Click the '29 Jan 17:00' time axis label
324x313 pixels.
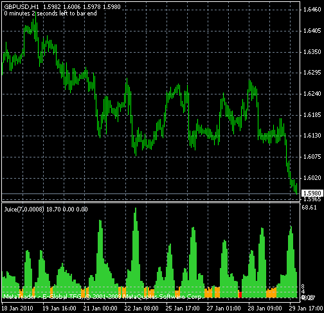[x=306, y=309]
